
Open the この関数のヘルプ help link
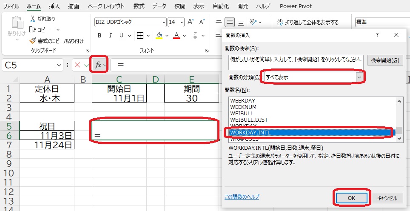point(242,197)
